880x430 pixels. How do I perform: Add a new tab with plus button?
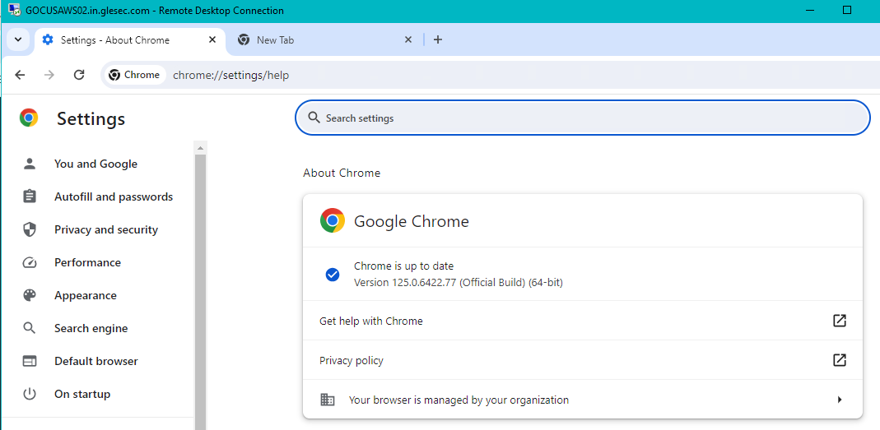click(x=438, y=39)
